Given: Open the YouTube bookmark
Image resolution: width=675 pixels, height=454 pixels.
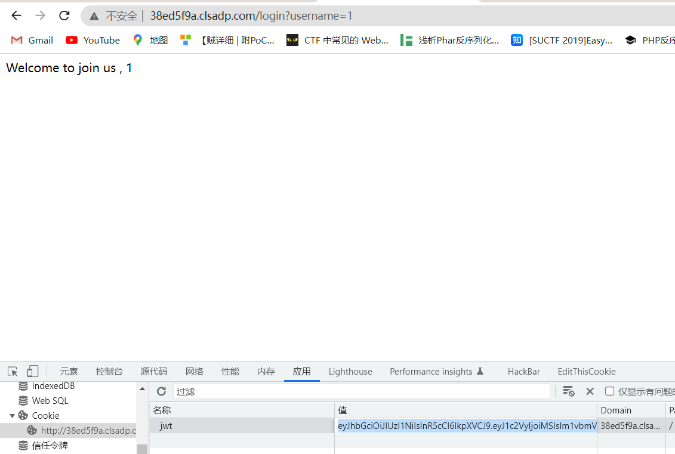Looking at the screenshot, I should pos(93,40).
